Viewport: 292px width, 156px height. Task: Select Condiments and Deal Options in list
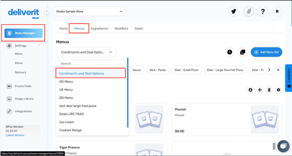click(90, 73)
